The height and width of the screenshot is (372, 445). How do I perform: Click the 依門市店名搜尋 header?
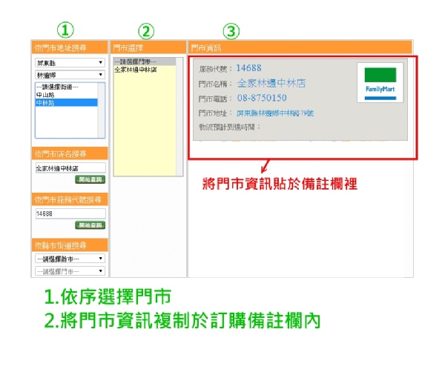point(70,153)
